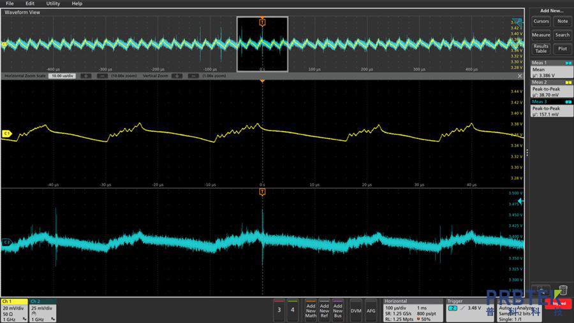Toggle the DVM button
Image resolution: width=574 pixels, height=323 pixels.
pos(355,310)
